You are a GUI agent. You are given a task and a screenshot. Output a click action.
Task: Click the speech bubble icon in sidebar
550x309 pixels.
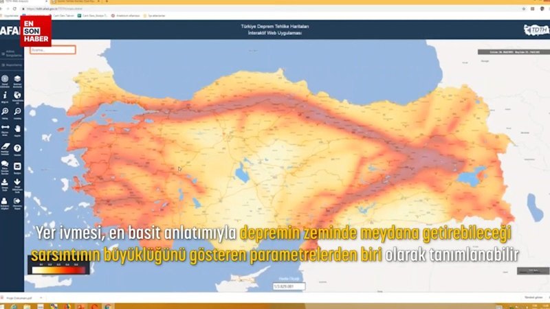tap(5, 165)
